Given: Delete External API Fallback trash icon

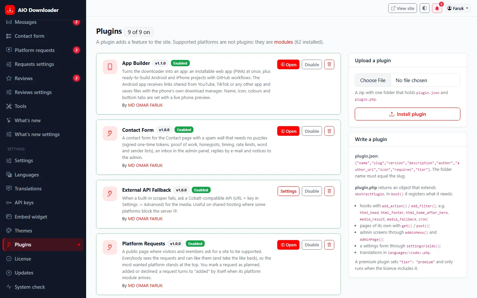Looking at the screenshot, I should point(329,191).
